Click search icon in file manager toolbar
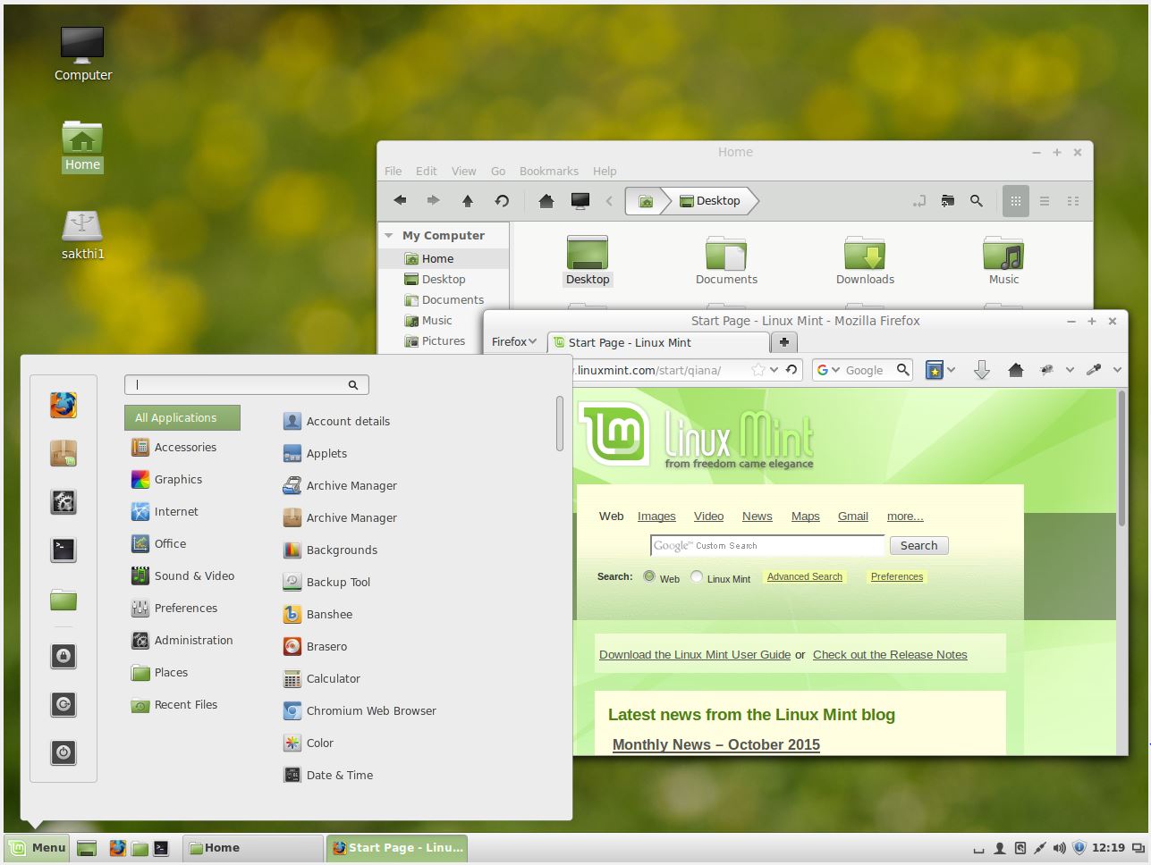This screenshot has height=865, width=1151. (977, 201)
